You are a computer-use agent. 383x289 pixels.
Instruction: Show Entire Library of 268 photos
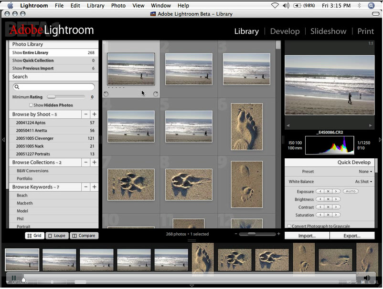pos(53,52)
